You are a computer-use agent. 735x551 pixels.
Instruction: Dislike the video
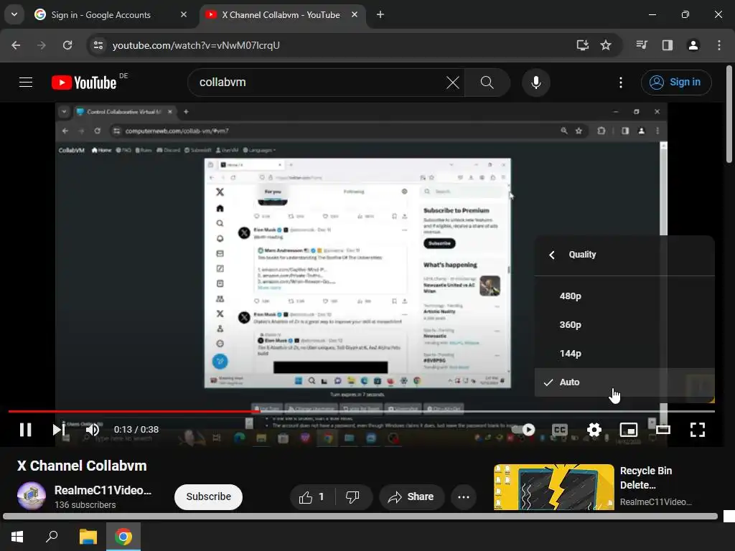[x=352, y=496]
